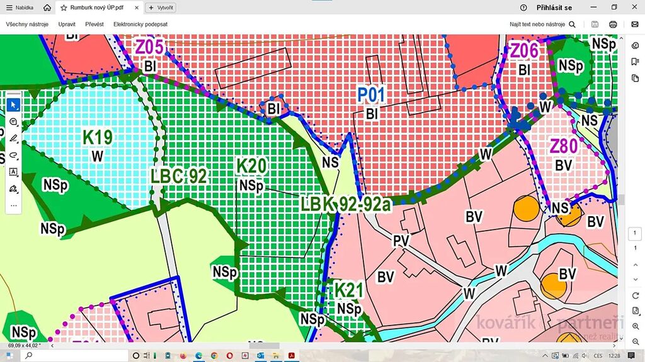The height and width of the screenshot is (362, 645).
Task: Click the page number input box
Action: click(x=635, y=233)
